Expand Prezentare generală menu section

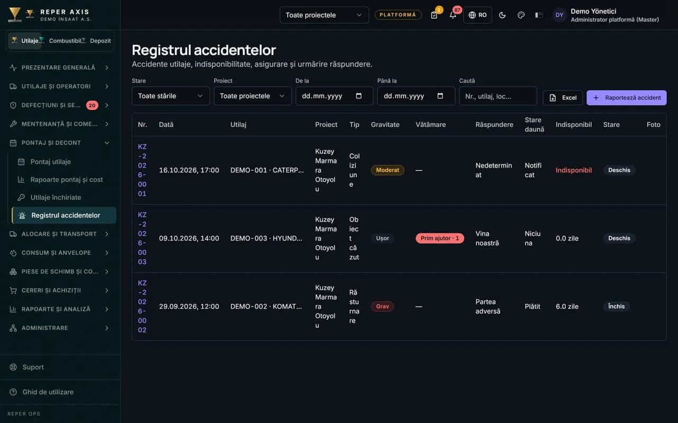pyautogui.click(x=60, y=68)
